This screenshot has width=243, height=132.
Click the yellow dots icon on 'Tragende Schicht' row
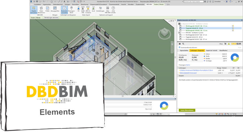[x=233, y=28]
